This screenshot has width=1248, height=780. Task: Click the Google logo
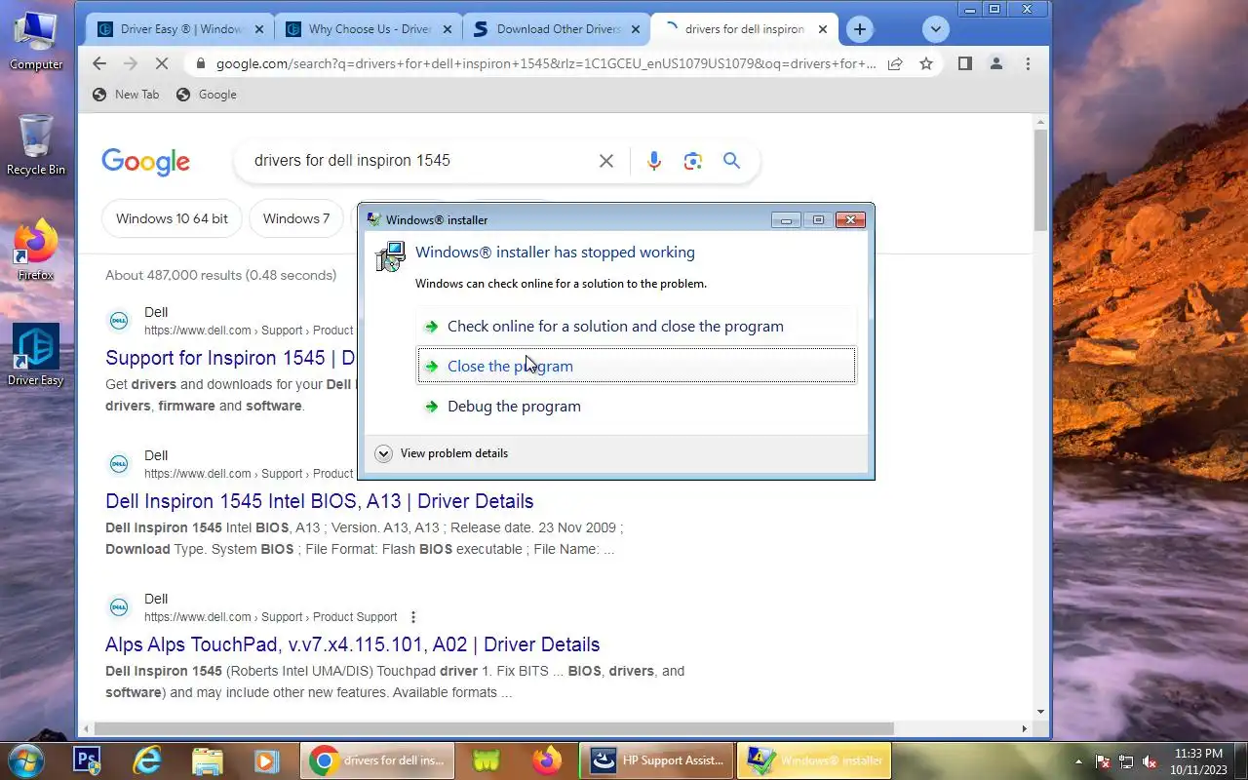click(146, 162)
